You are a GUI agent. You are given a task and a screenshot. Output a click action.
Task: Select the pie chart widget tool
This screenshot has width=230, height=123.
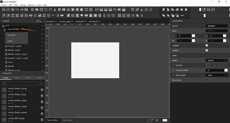(x=82, y=9)
